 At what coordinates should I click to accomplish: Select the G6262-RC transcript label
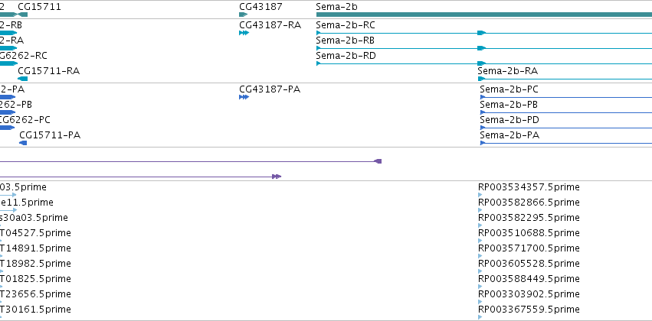coord(23,56)
